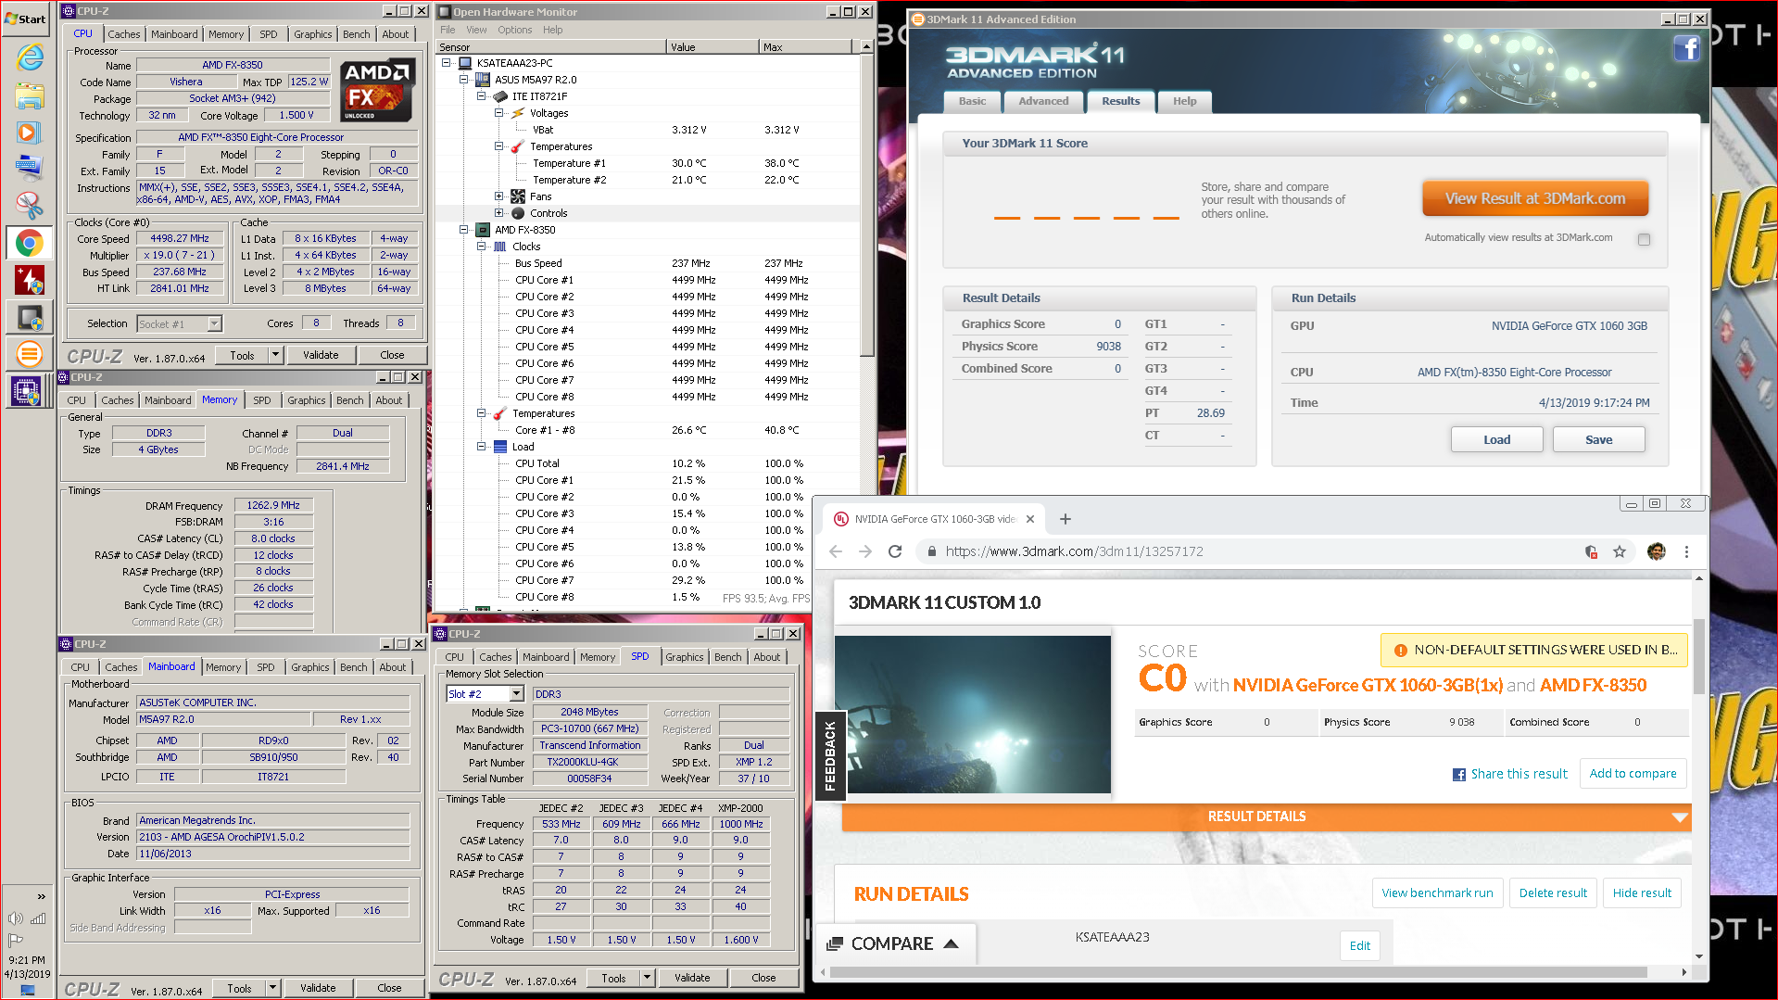Select the Chrome icon in the taskbar
Viewport: 1778px width, 1000px height.
point(30,243)
